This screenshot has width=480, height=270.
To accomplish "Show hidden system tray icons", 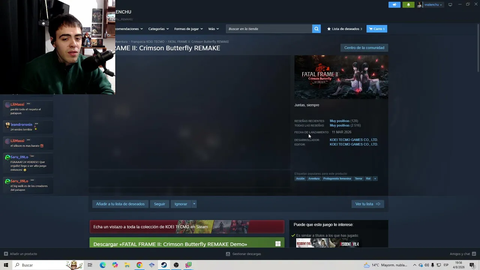I will click(x=414, y=265).
